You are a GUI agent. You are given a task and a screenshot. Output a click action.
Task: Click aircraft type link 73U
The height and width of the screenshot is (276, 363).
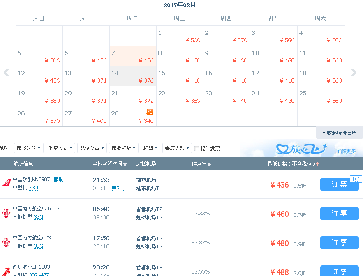pos(33,188)
